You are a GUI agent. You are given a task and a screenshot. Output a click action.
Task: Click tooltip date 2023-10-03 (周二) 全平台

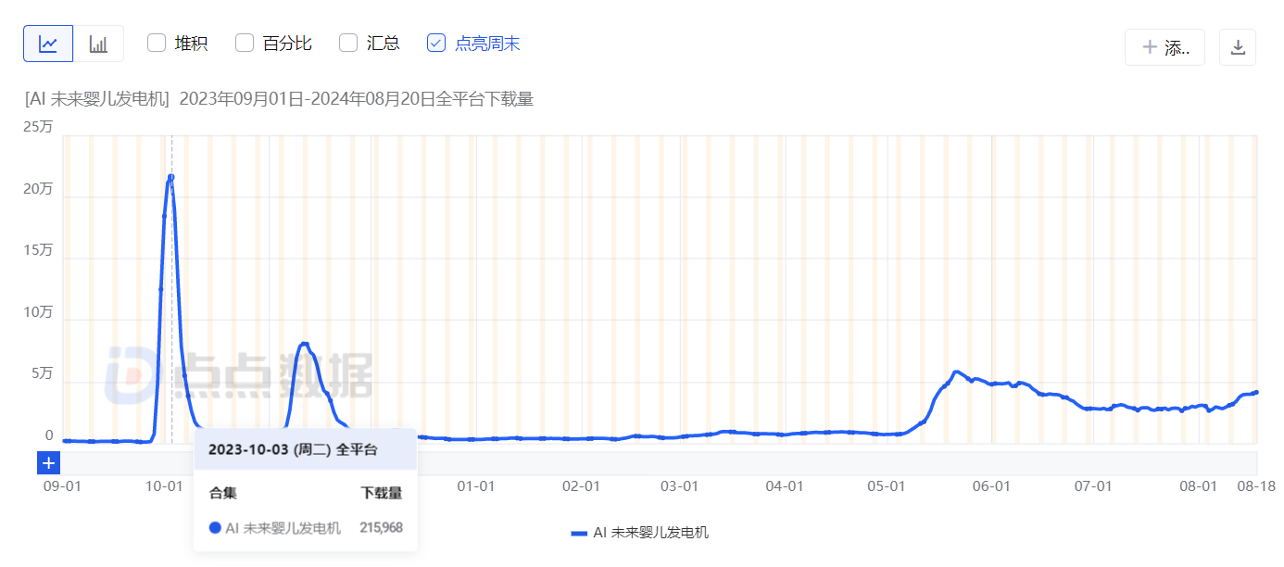tap(293, 449)
